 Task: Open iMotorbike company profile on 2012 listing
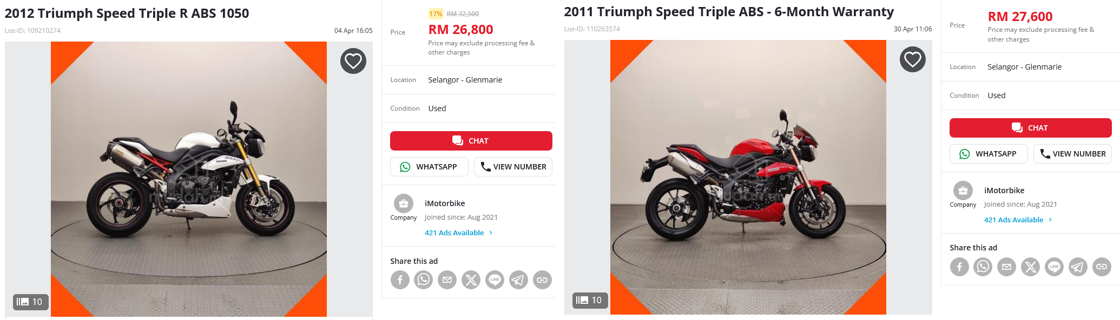coord(445,203)
